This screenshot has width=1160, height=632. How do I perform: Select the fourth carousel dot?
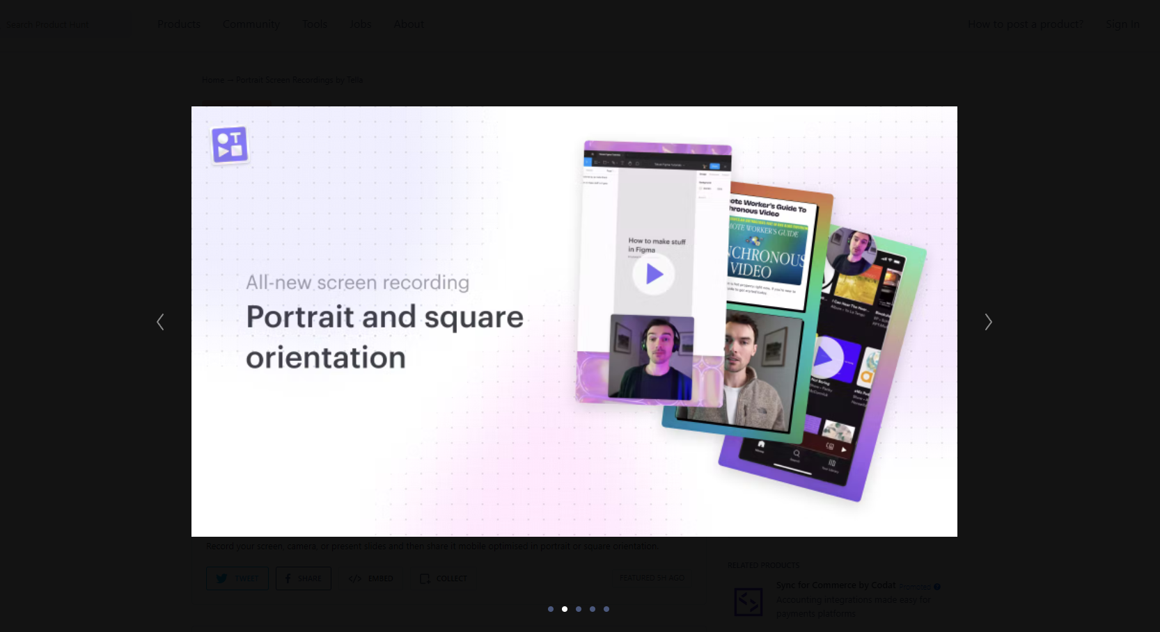coord(593,609)
